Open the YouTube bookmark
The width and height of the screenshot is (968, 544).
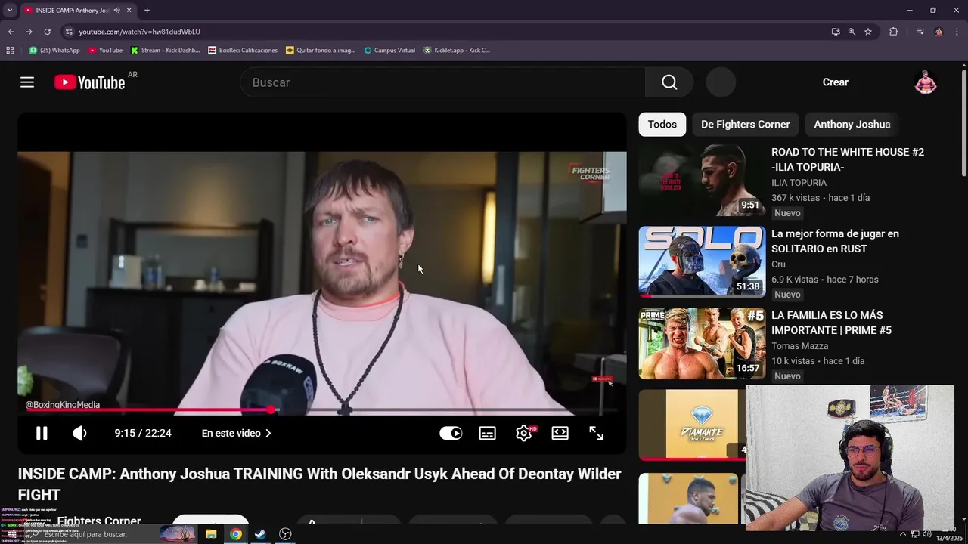coord(105,51)
